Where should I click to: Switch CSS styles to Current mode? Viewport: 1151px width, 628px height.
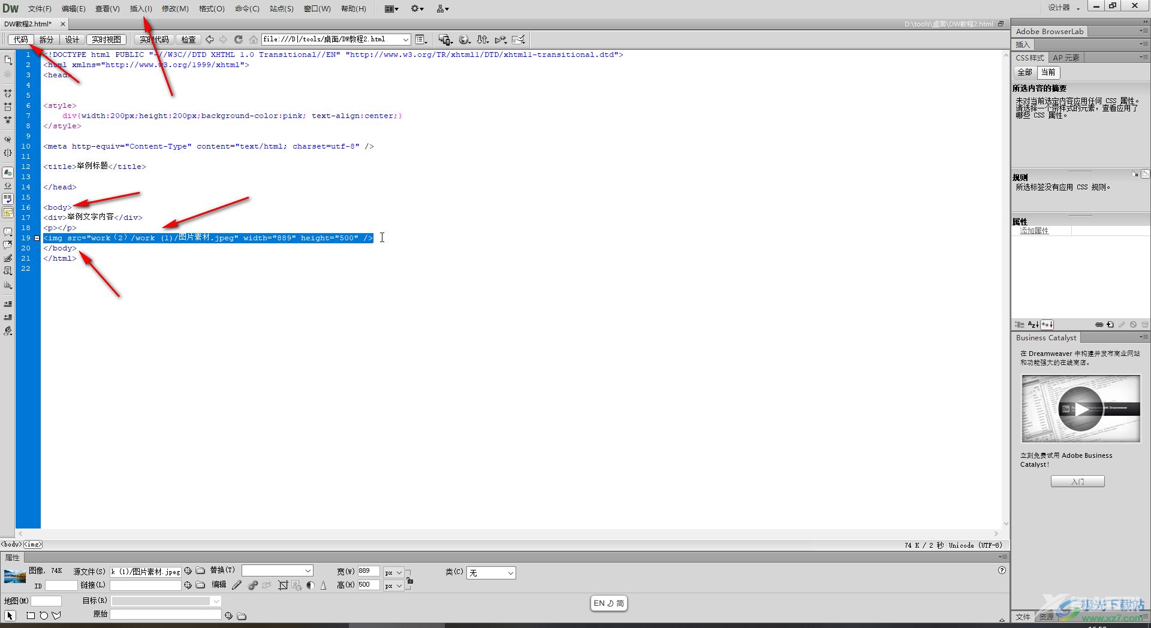tap(1048, 73)
